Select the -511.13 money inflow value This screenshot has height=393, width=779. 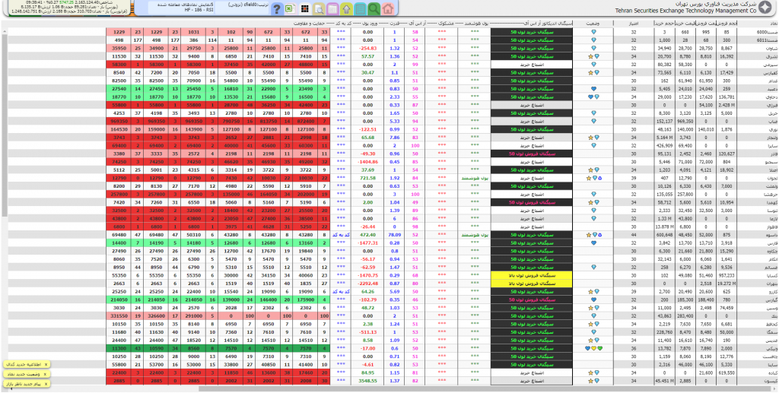point(368,332)
